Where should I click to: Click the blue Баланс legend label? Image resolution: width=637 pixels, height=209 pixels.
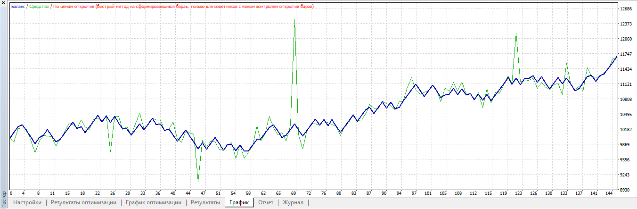click(x=19, y=7)
